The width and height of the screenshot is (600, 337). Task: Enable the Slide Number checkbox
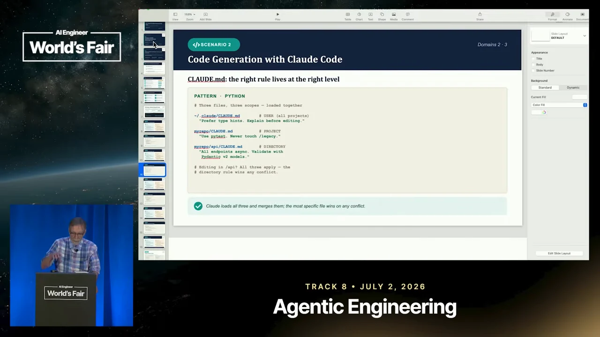(534, 70)
